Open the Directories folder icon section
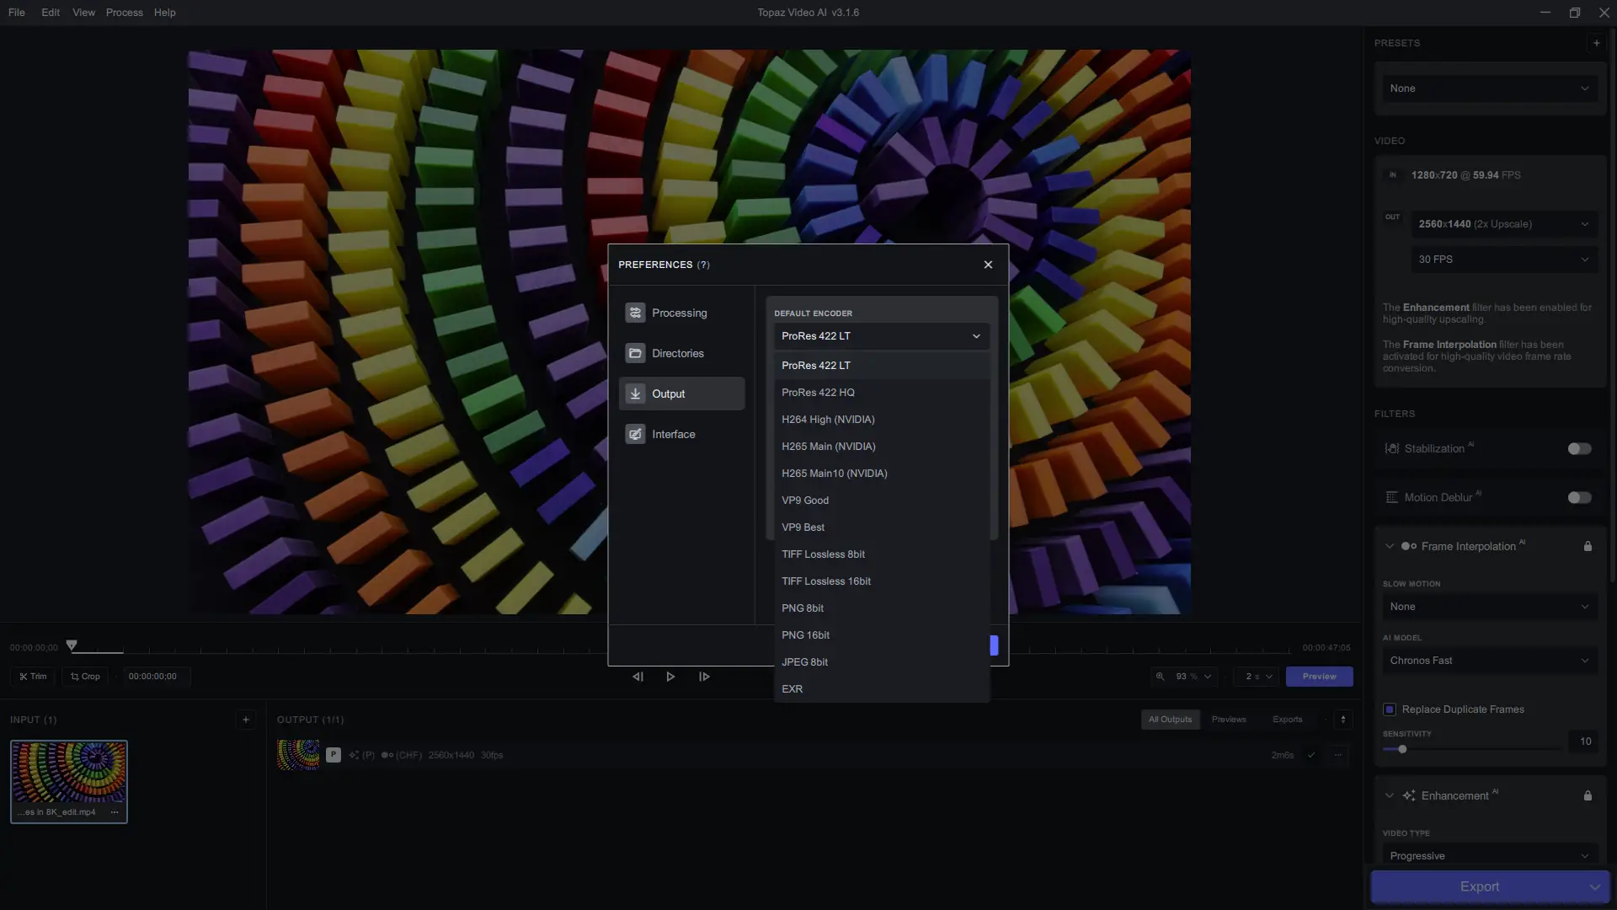This screenshot has height=910, width=1617. [635, 353]
